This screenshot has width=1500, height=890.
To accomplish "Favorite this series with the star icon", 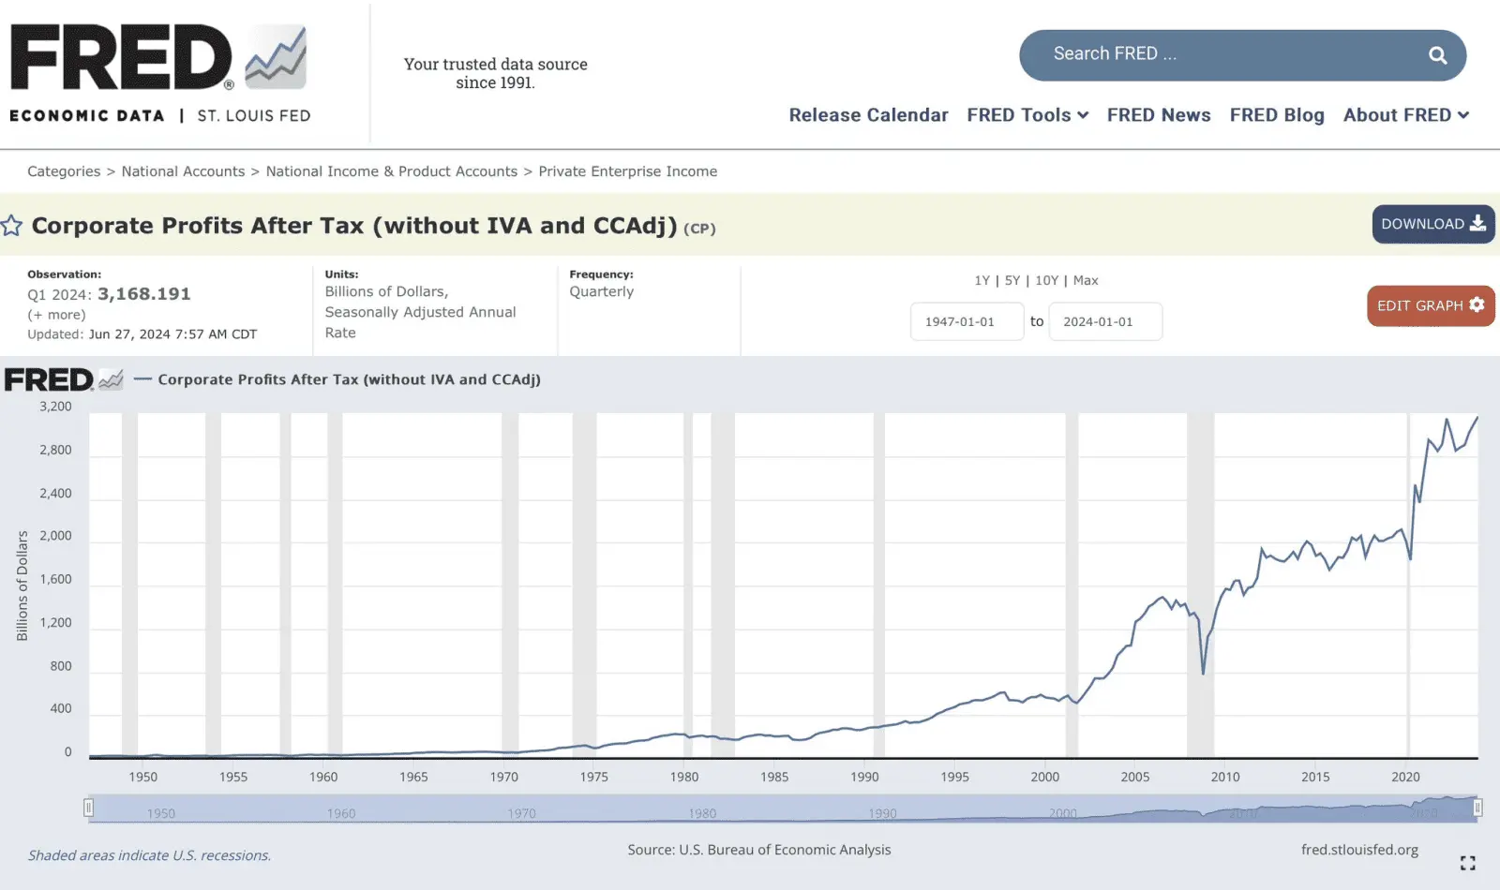I will [12, 226].
